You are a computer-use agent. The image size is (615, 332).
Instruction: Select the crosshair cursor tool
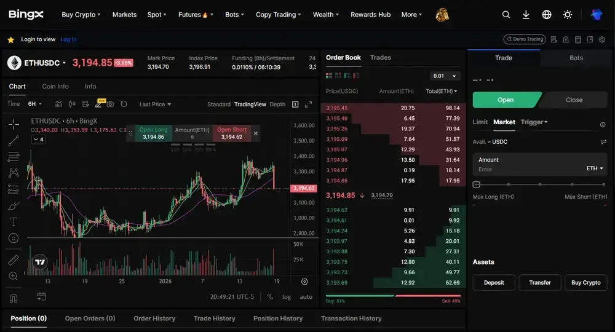[14, 124]
